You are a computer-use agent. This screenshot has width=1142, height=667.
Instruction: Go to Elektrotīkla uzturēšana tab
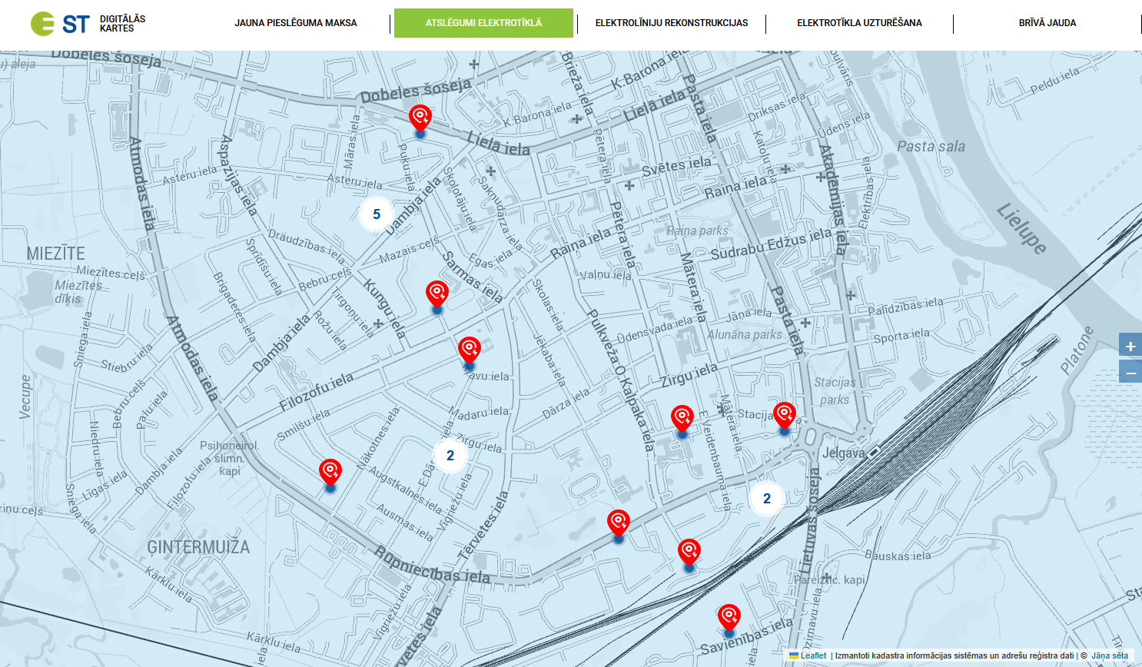click(859, 23)
